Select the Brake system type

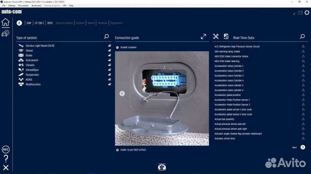tap(29, 56)
